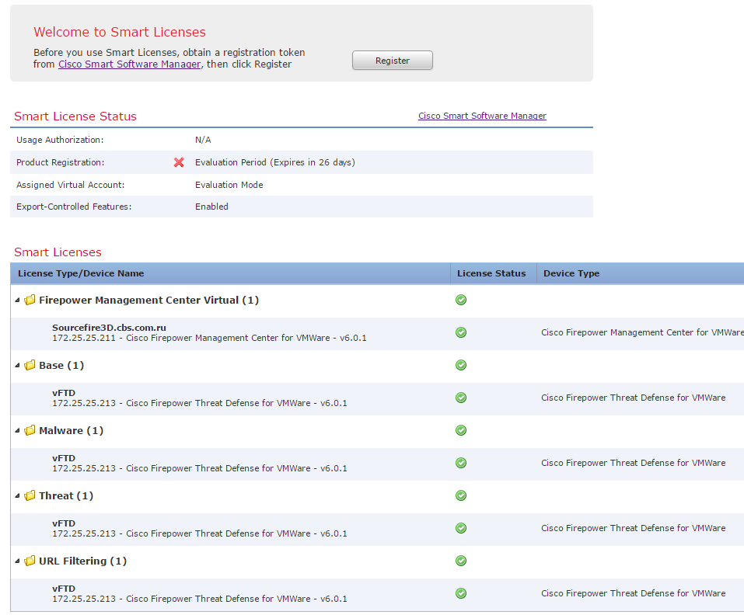Click the URL Filtering (1) group label
The width and height of the screenshot is (744, 615).
(x=82, y=561)
